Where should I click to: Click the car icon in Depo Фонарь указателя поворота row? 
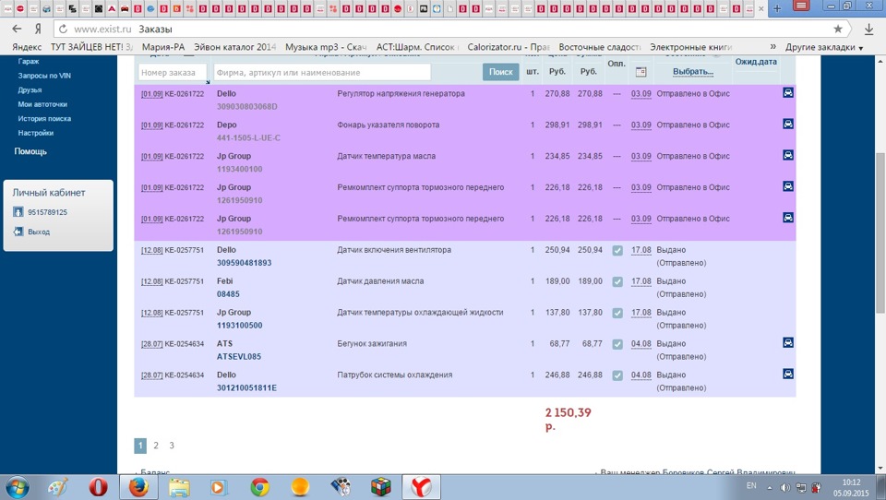point(787,124)
